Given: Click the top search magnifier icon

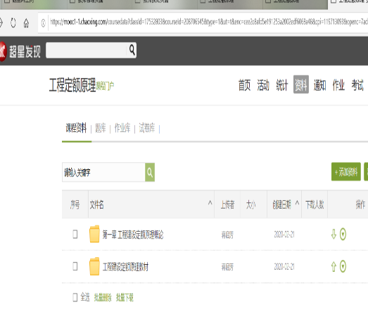Looking at the screenshot, I should 132,50.
